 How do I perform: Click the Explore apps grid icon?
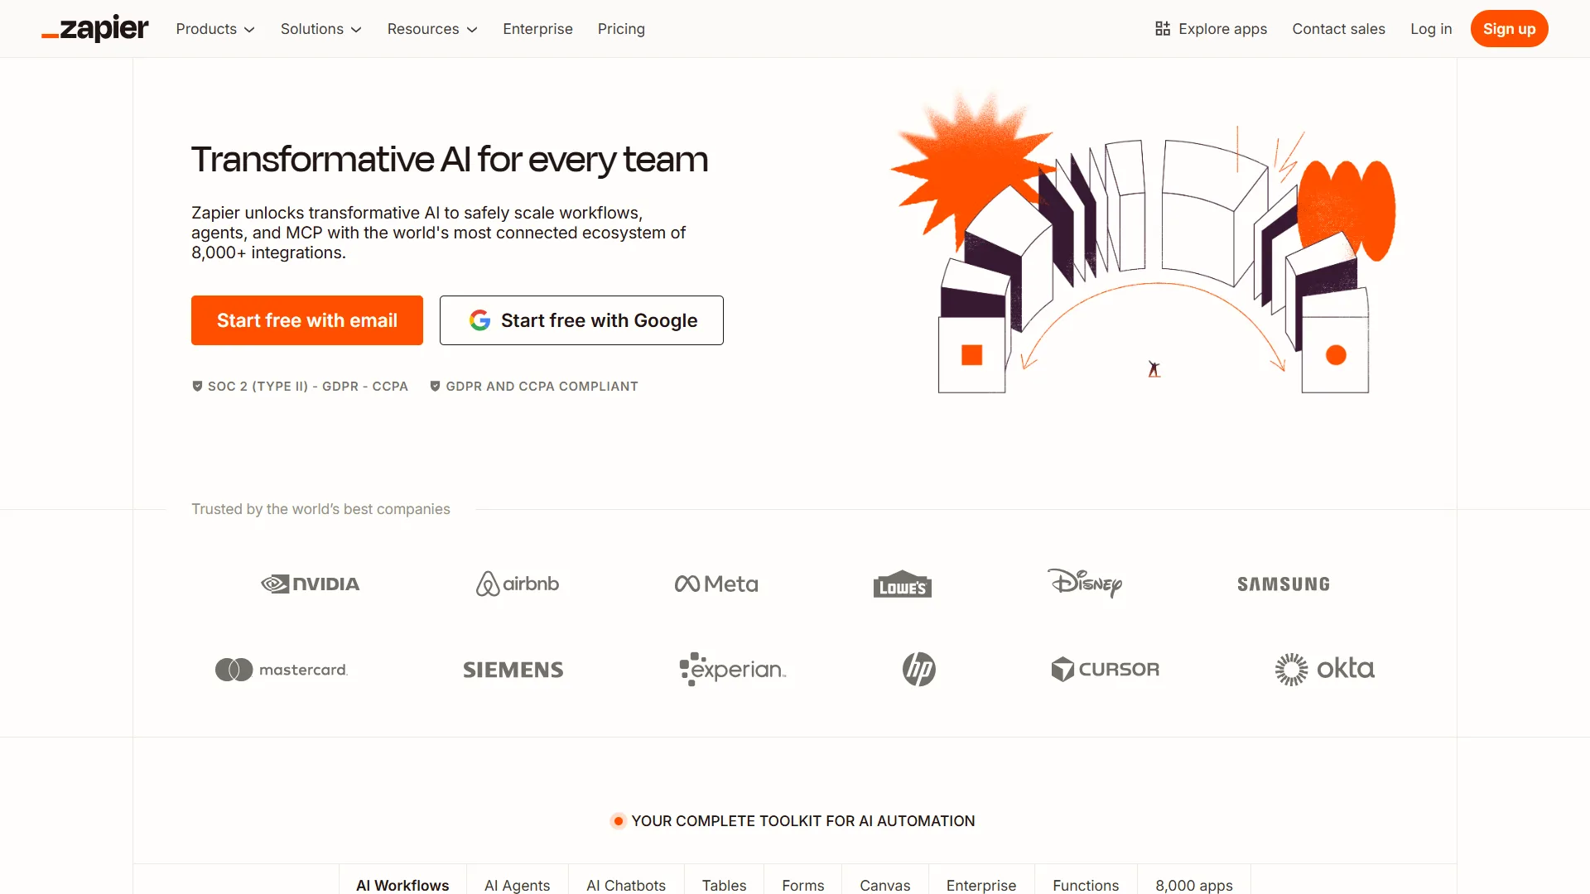point(1163,28)
